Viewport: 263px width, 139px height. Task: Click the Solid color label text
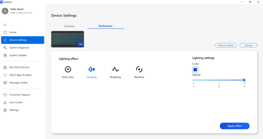(x=68, y=77)
